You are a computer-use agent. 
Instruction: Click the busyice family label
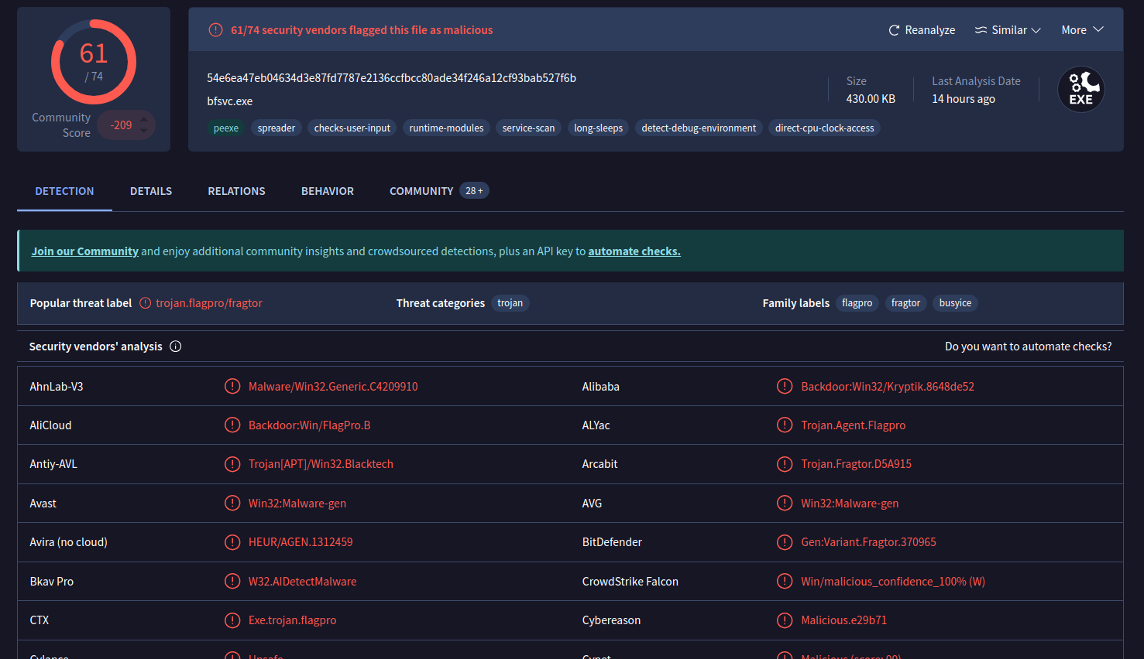click(955, 303)
